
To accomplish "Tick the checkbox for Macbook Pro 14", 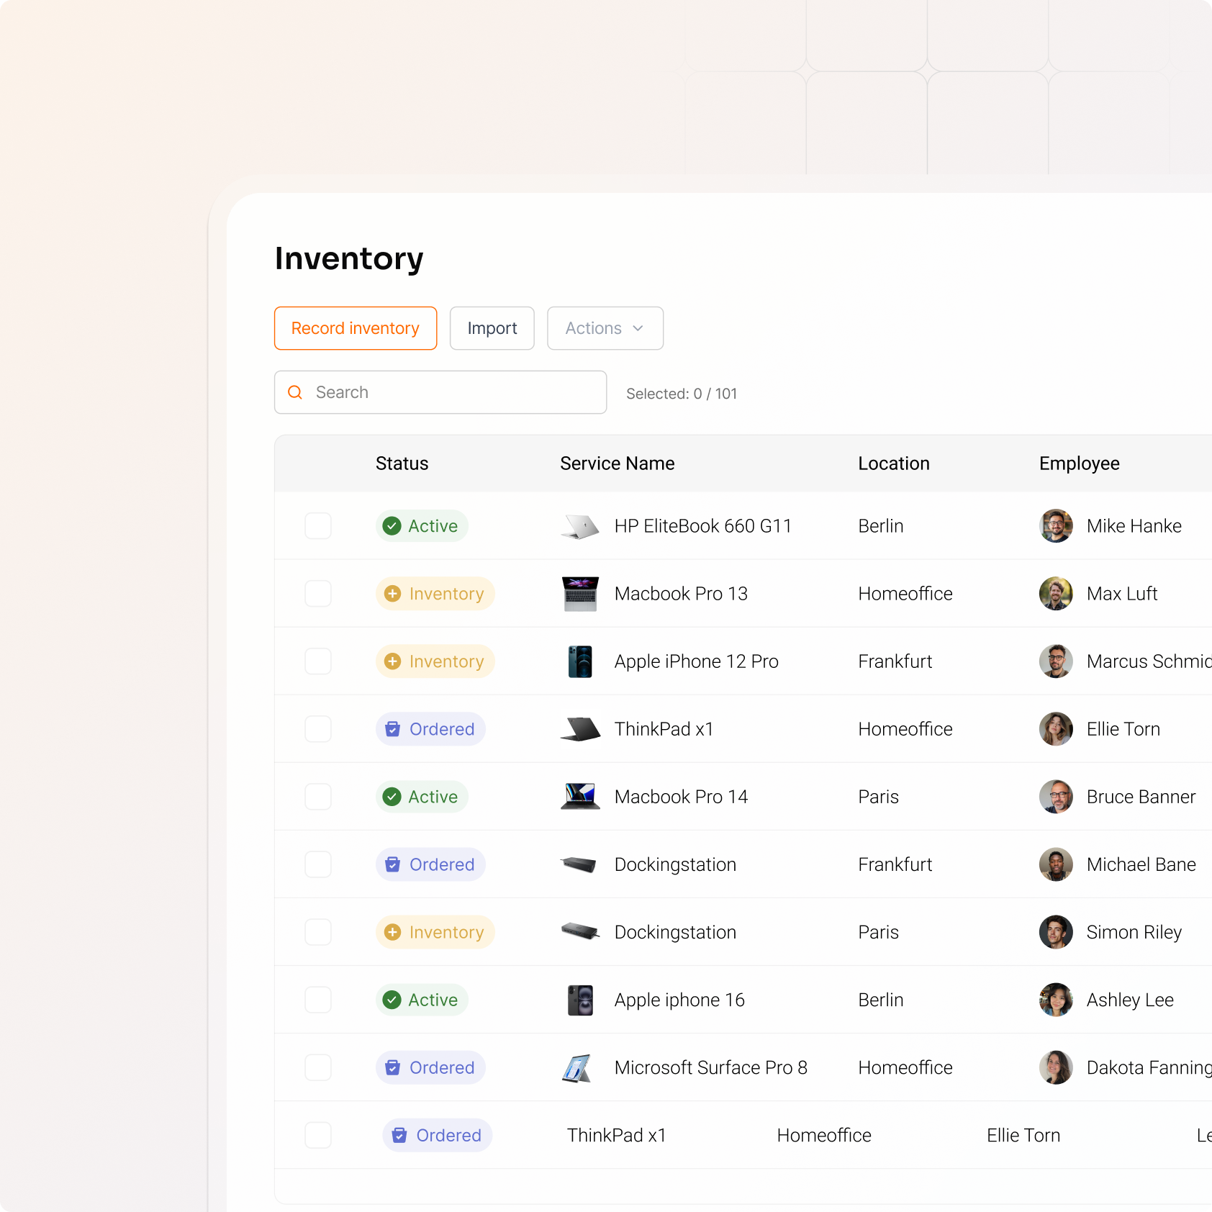I will pos(318,797).
